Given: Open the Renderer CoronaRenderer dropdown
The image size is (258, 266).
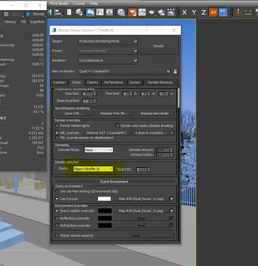Looking at the screenshot, I should coord(108,60).
